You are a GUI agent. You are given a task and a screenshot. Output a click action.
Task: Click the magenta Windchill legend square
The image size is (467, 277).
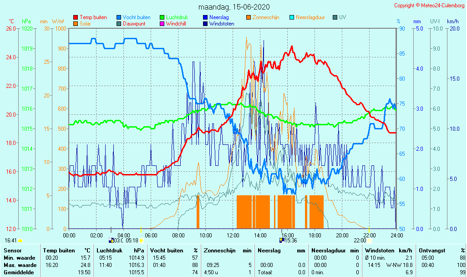coord(162,24)
